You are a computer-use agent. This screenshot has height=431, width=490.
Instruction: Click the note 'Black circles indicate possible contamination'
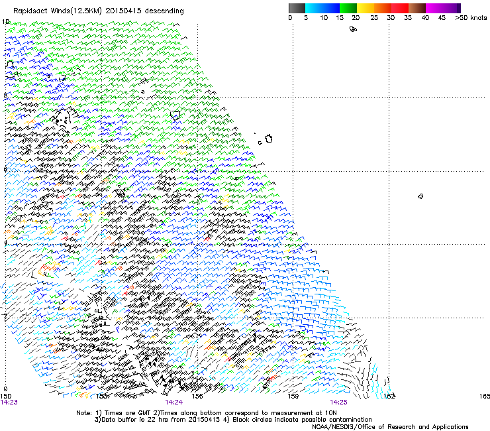click(x=302, y=420)
